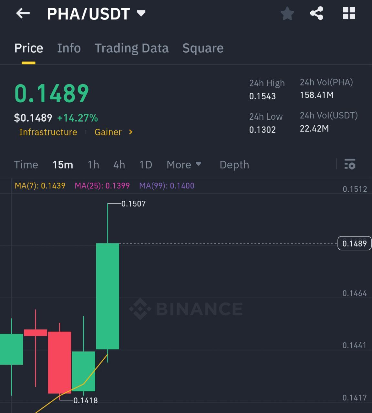This screenshot has width=372, height=413.
Task: Tap the 0.1418 low price label
Action: (86, 400)
